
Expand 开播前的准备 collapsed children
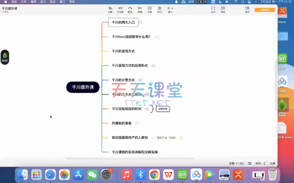coord(137,123)
